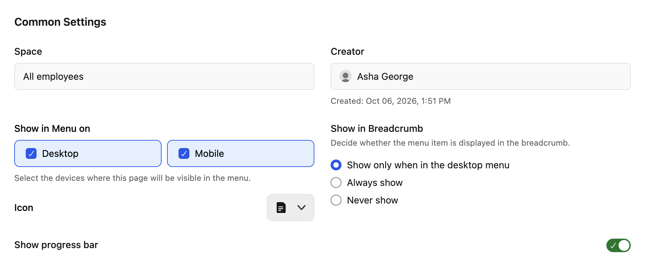
Task: Uncheck the Mobile menu checkbox
Action: tap(184, 153)
